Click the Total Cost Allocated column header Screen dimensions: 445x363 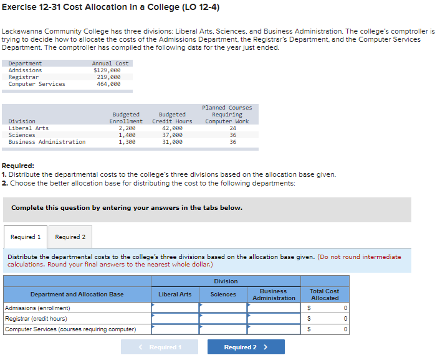coord(325,295)
